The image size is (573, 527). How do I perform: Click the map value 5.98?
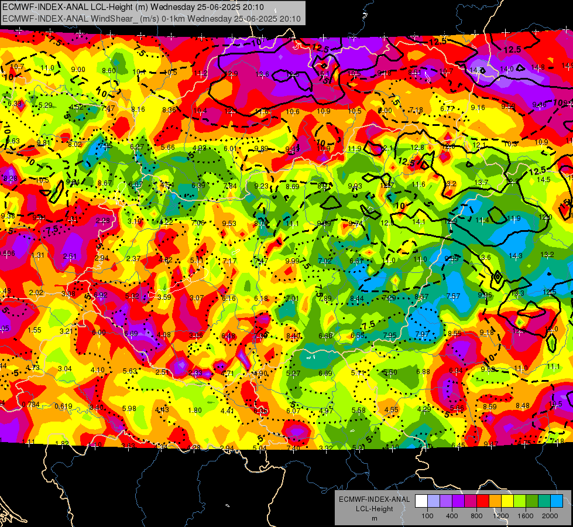pyautogui.click(x=129, y=409)
